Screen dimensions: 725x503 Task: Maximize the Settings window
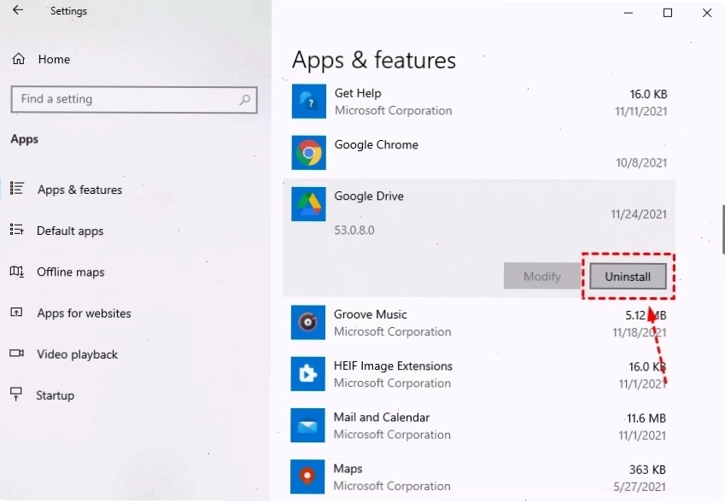point(668,13)
